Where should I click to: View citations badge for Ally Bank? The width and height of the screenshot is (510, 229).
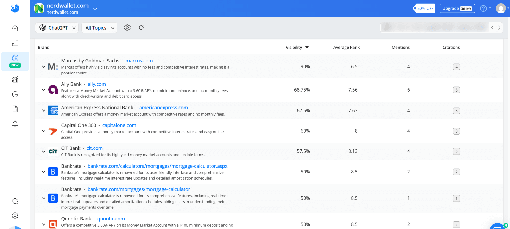(456, 90)
